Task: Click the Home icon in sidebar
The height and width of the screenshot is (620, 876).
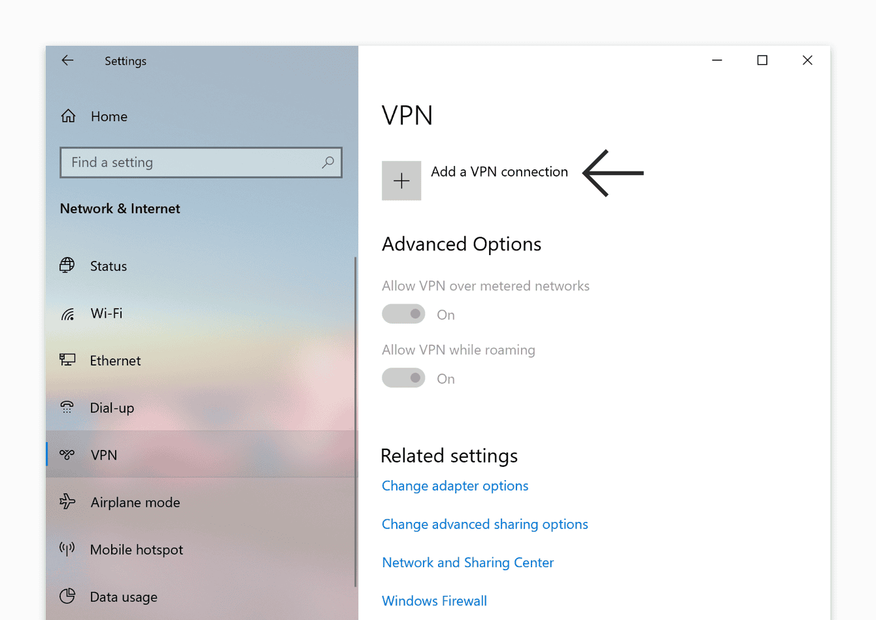Action: pos(68,115)
